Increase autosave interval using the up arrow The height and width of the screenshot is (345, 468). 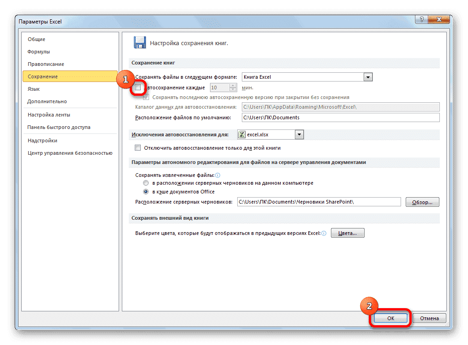(232, 85)
